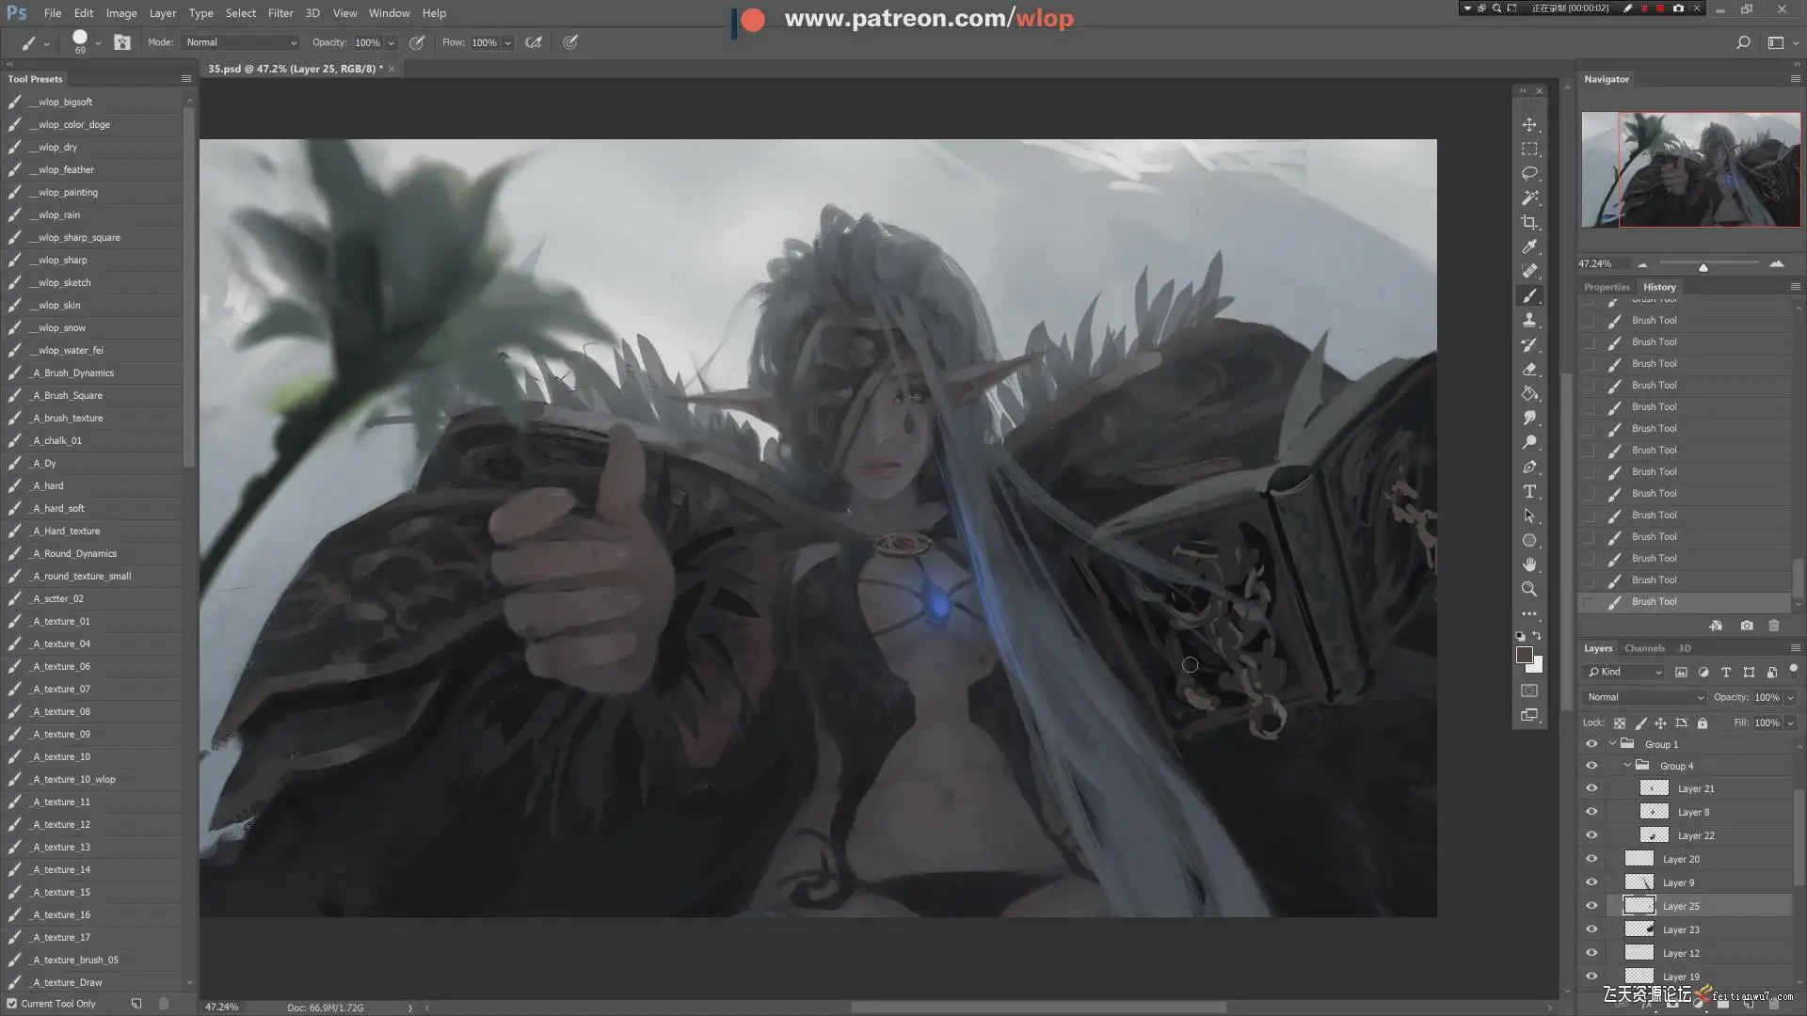Choose the Eraser tool
1807x1016 pixels.
[1529, 369]
